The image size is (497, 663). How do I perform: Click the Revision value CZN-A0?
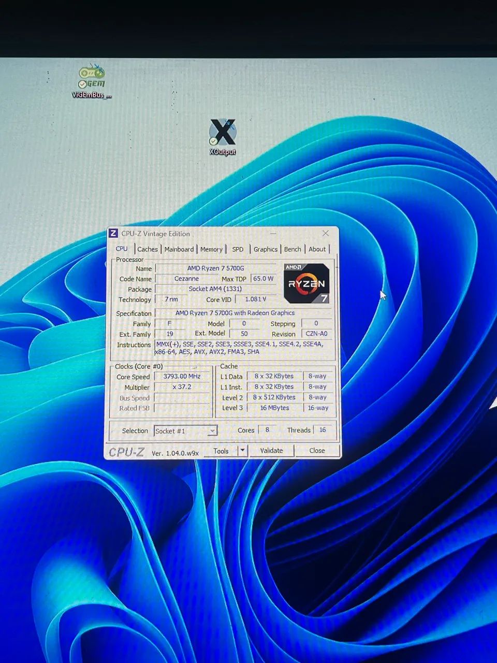click(316, 334)
